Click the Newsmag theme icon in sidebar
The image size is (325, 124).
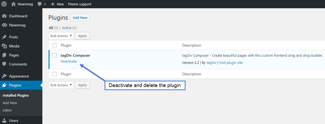4,25
